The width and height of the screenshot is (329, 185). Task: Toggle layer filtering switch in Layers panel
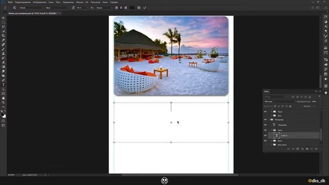(319, 97)
